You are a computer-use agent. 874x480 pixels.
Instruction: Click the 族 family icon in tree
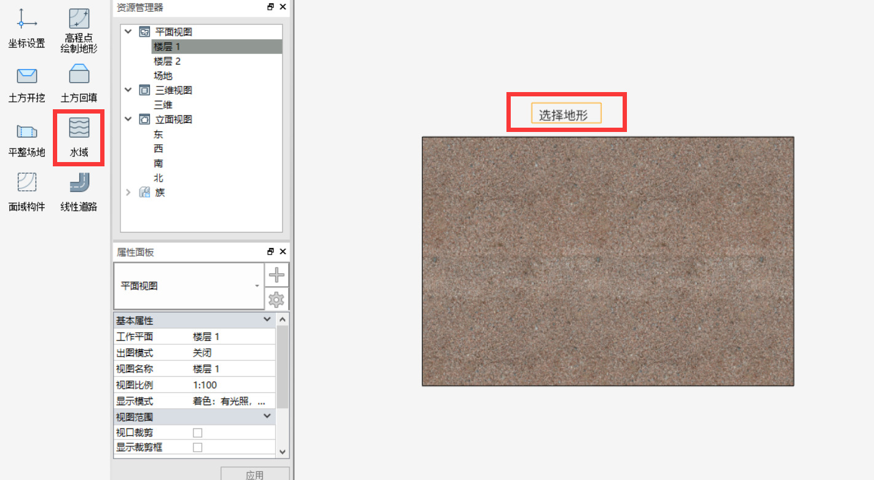click(145, 192)
